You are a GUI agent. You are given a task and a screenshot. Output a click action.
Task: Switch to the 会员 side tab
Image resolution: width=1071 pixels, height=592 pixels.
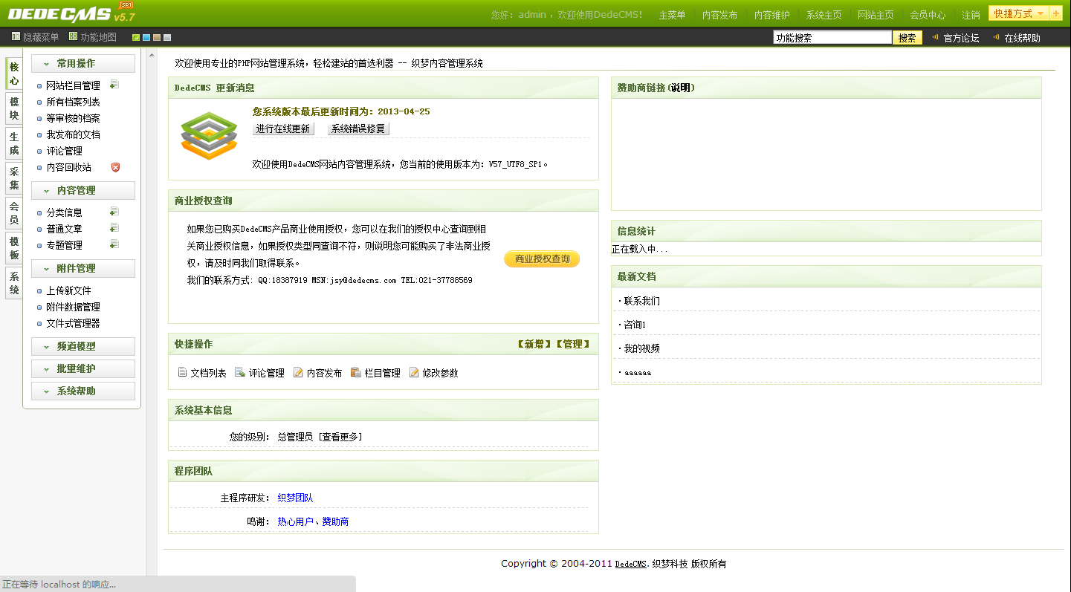[x=13, y=213]
